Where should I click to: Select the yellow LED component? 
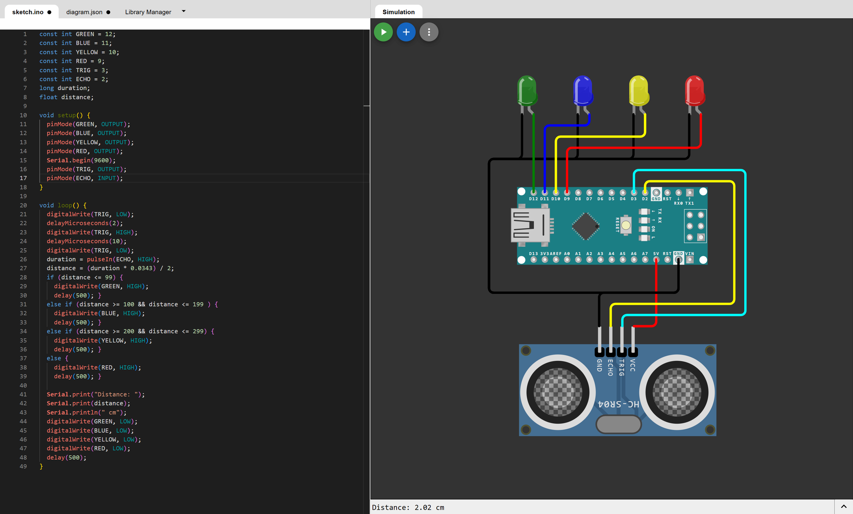pyautogui.click(x=638, y=91)
